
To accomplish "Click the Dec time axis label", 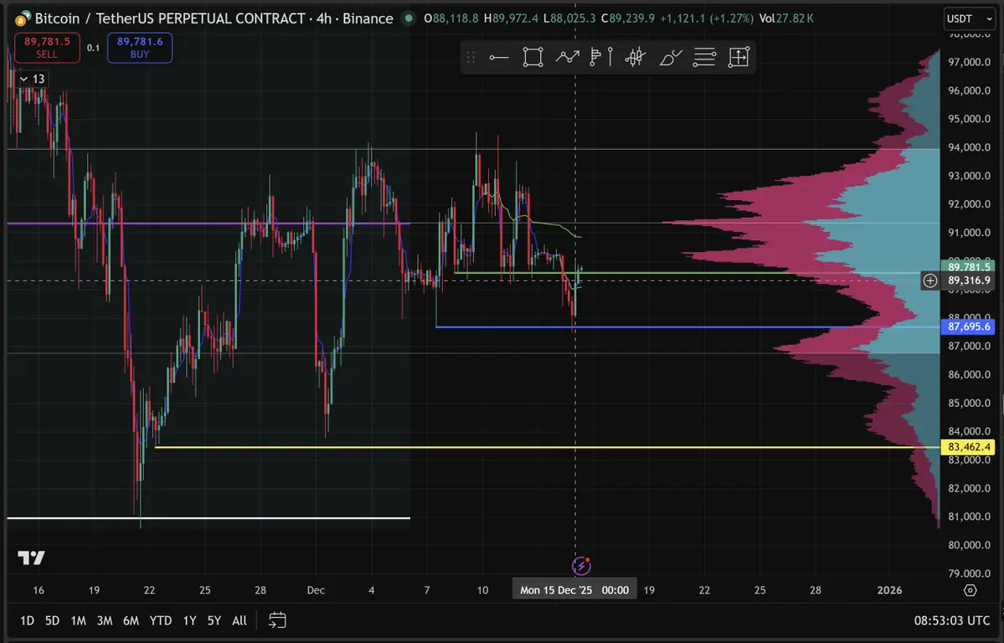I will [x=316, y=590].
